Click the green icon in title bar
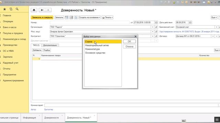The image size is (220, 123). pos(174,2)
